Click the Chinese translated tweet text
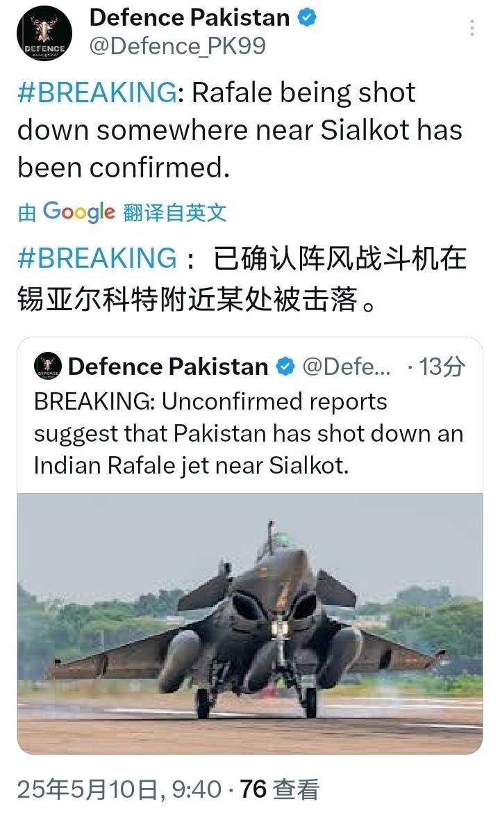Image resolution: width=500 pixels, height=820 pixels. [x=242, y=279]
